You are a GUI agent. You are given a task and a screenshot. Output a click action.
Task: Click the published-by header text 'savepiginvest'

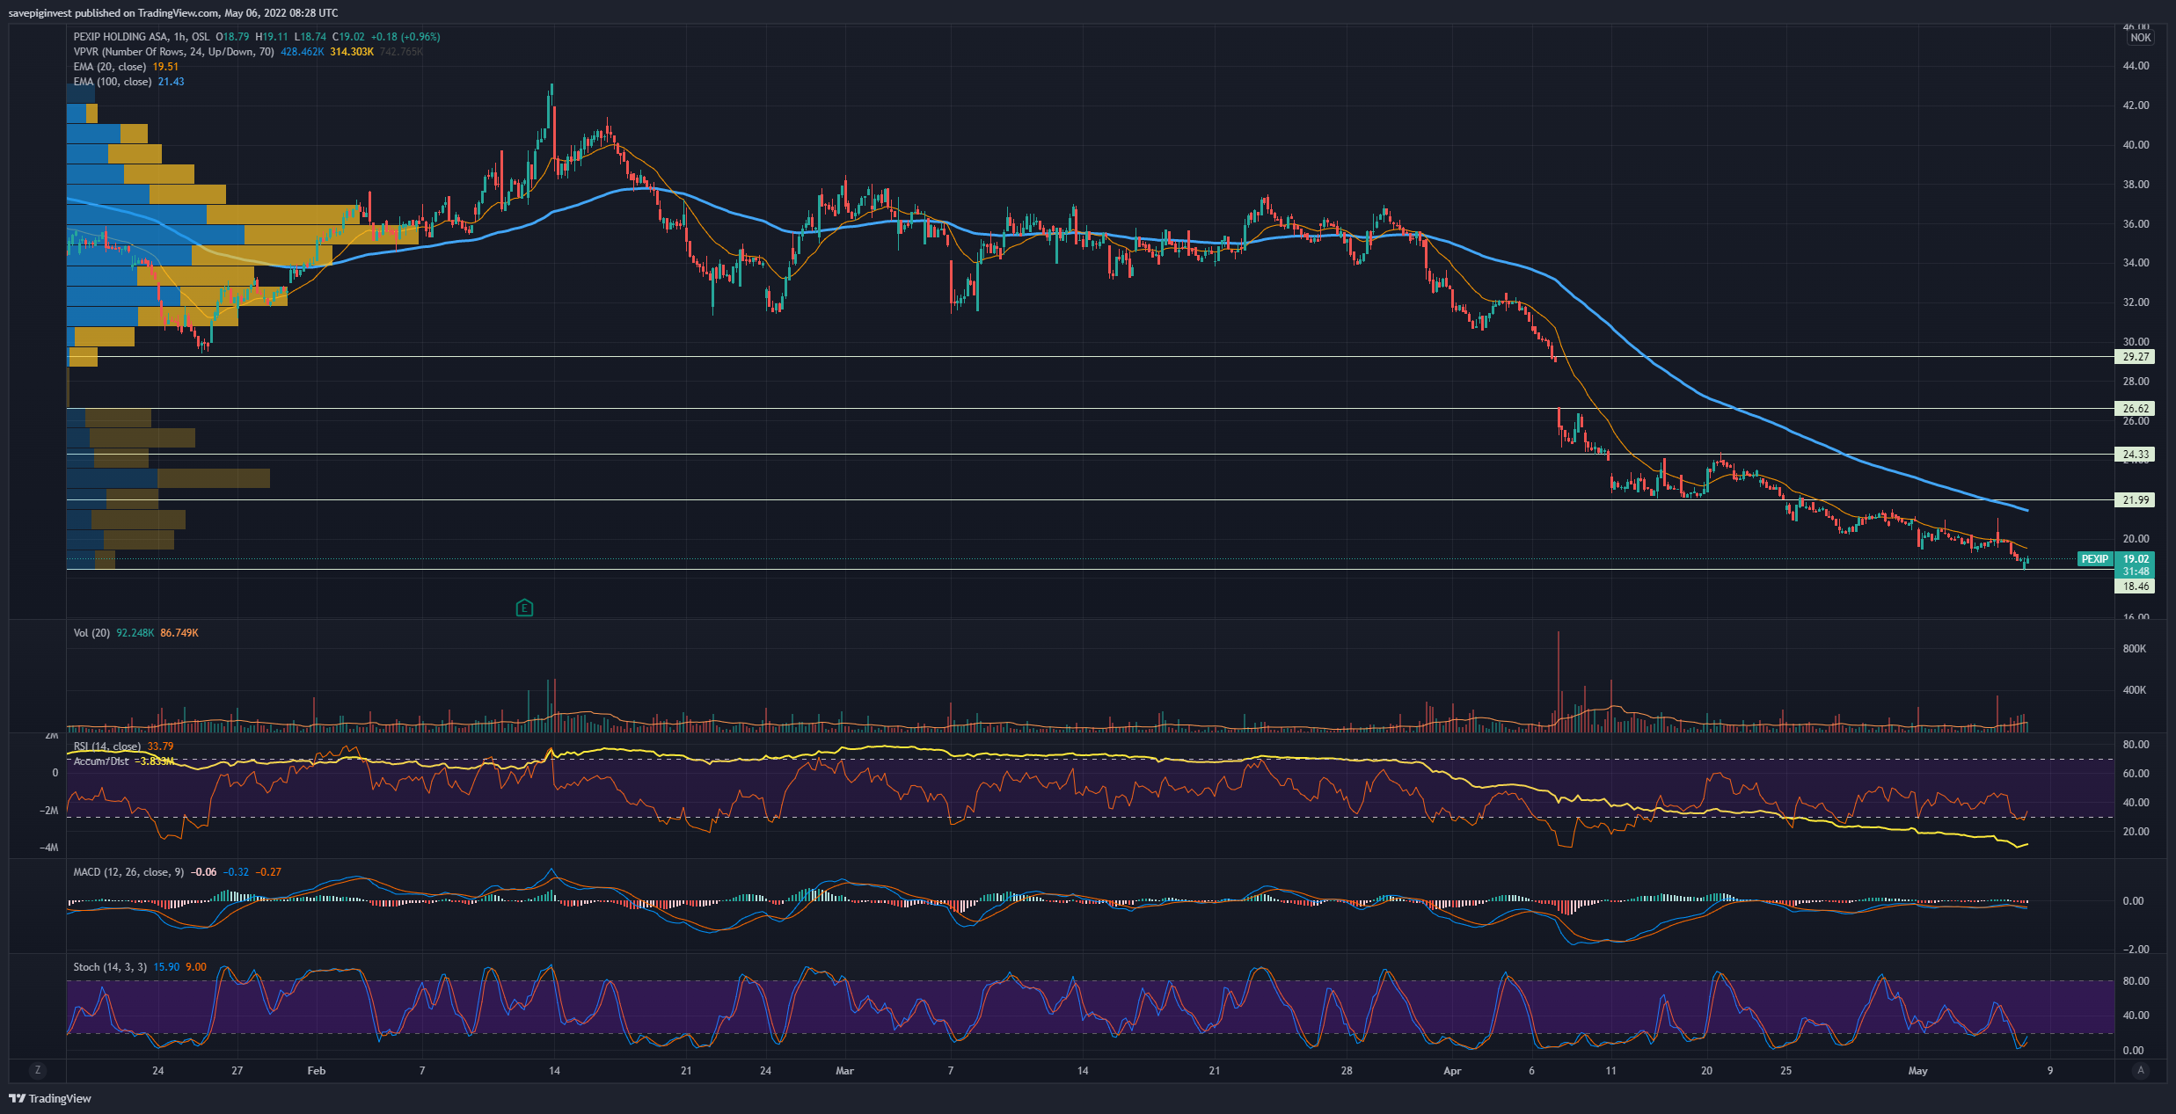(x=40, y=13)
